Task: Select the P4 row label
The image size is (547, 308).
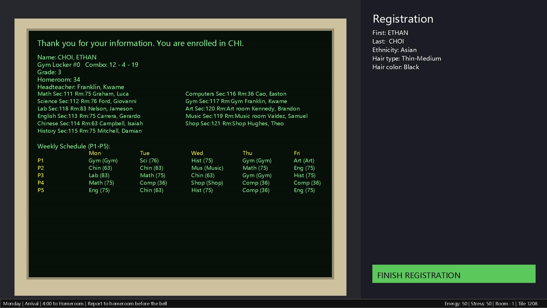Action: tap(41, 183)
